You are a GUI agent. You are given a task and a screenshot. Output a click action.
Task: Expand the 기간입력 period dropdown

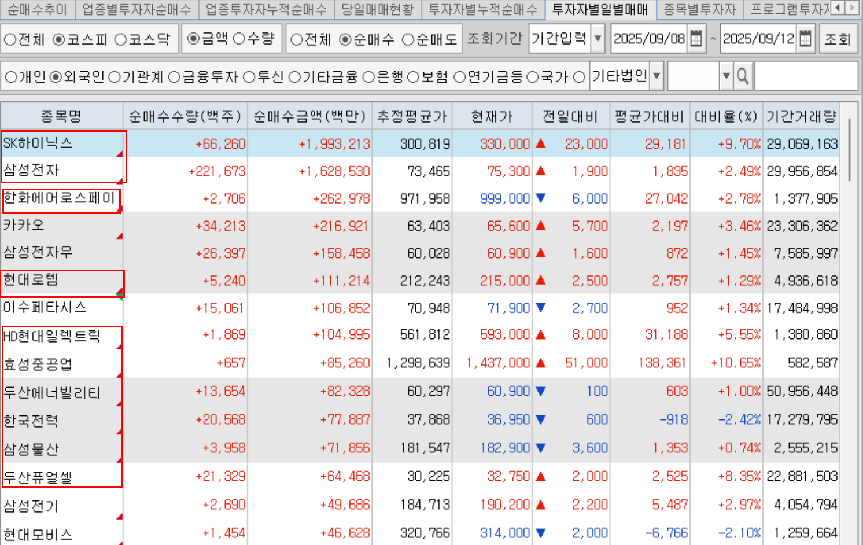tap(598, 39)
